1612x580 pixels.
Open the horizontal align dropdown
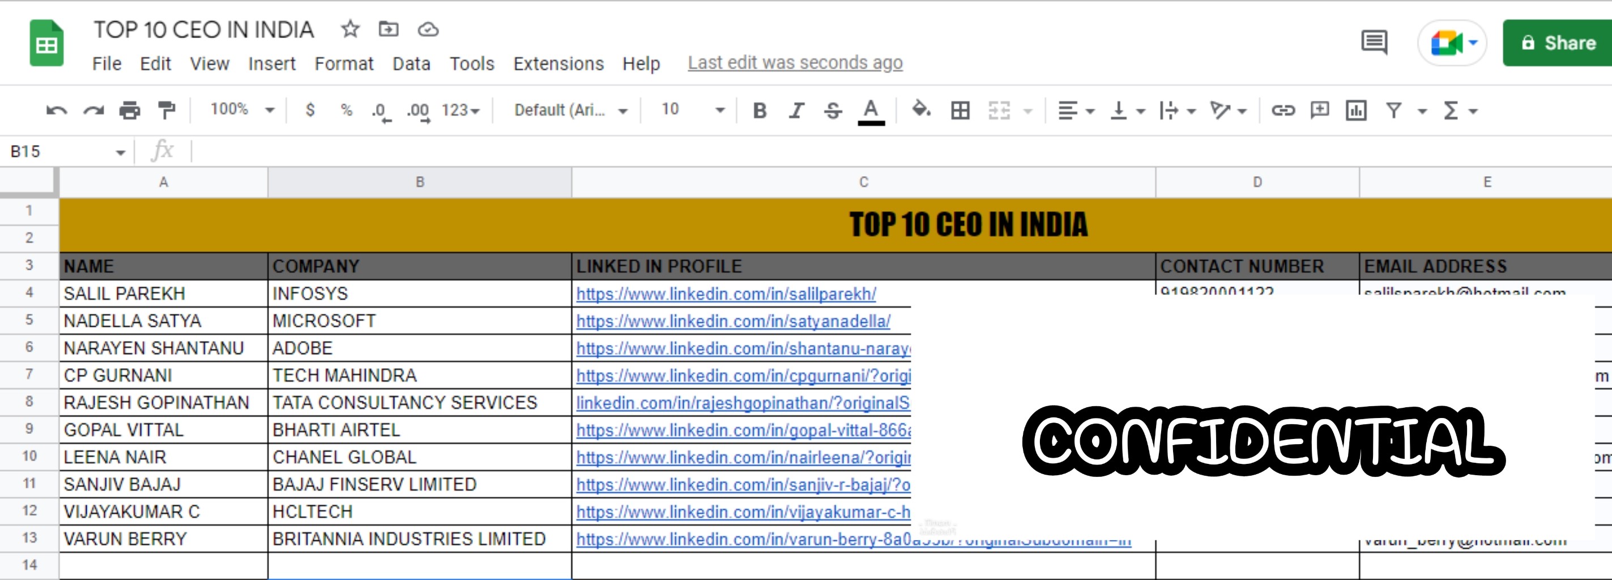(x=1076, y=111)
